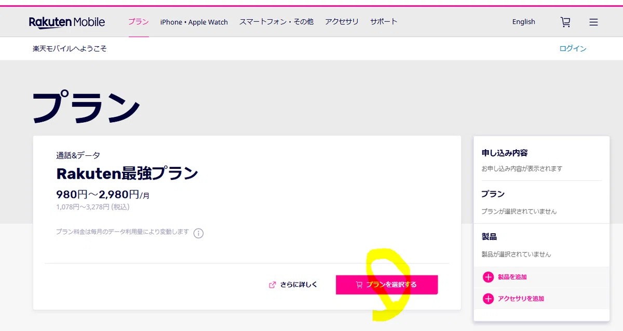Open the アクセサリ menu item
Viewport: 623px width, 331px height.
[342, 22]
